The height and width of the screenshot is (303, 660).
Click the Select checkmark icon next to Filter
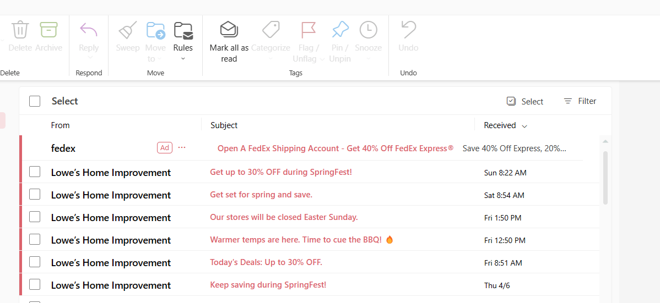511,101
